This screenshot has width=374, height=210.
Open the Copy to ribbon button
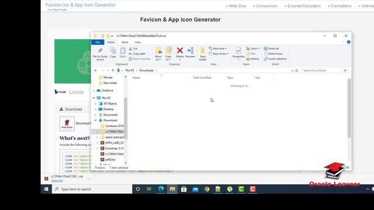168,54
